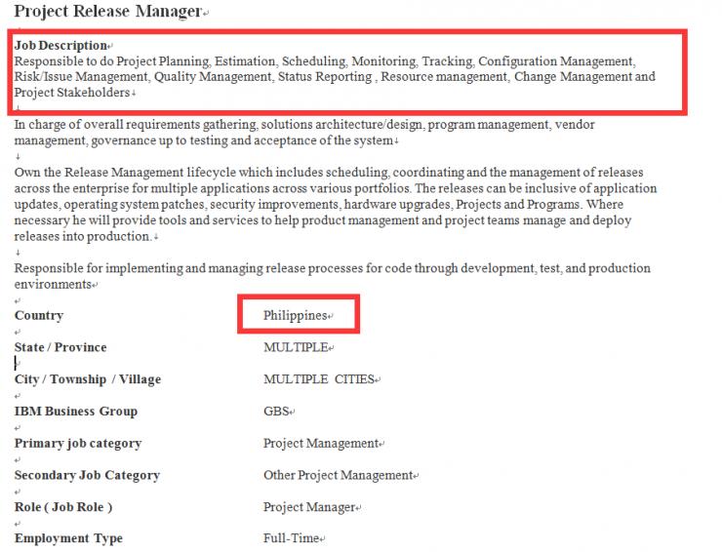
Task: Click the Project Manager role value
Action: click(x=309, y=508)
